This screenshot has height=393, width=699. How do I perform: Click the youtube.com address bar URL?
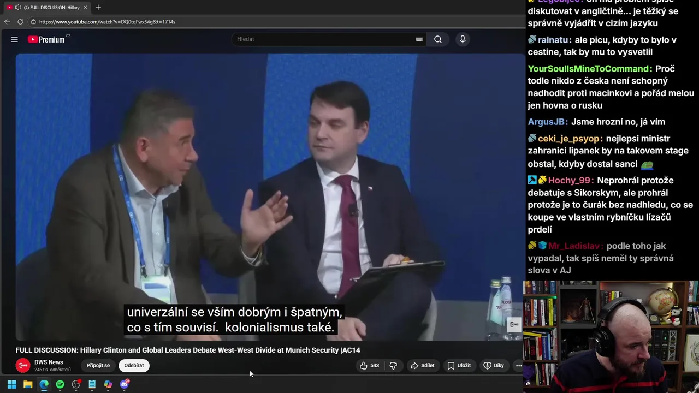(107, 22)
